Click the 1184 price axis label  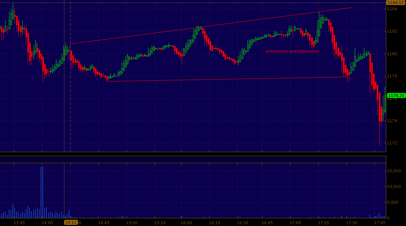392,9
